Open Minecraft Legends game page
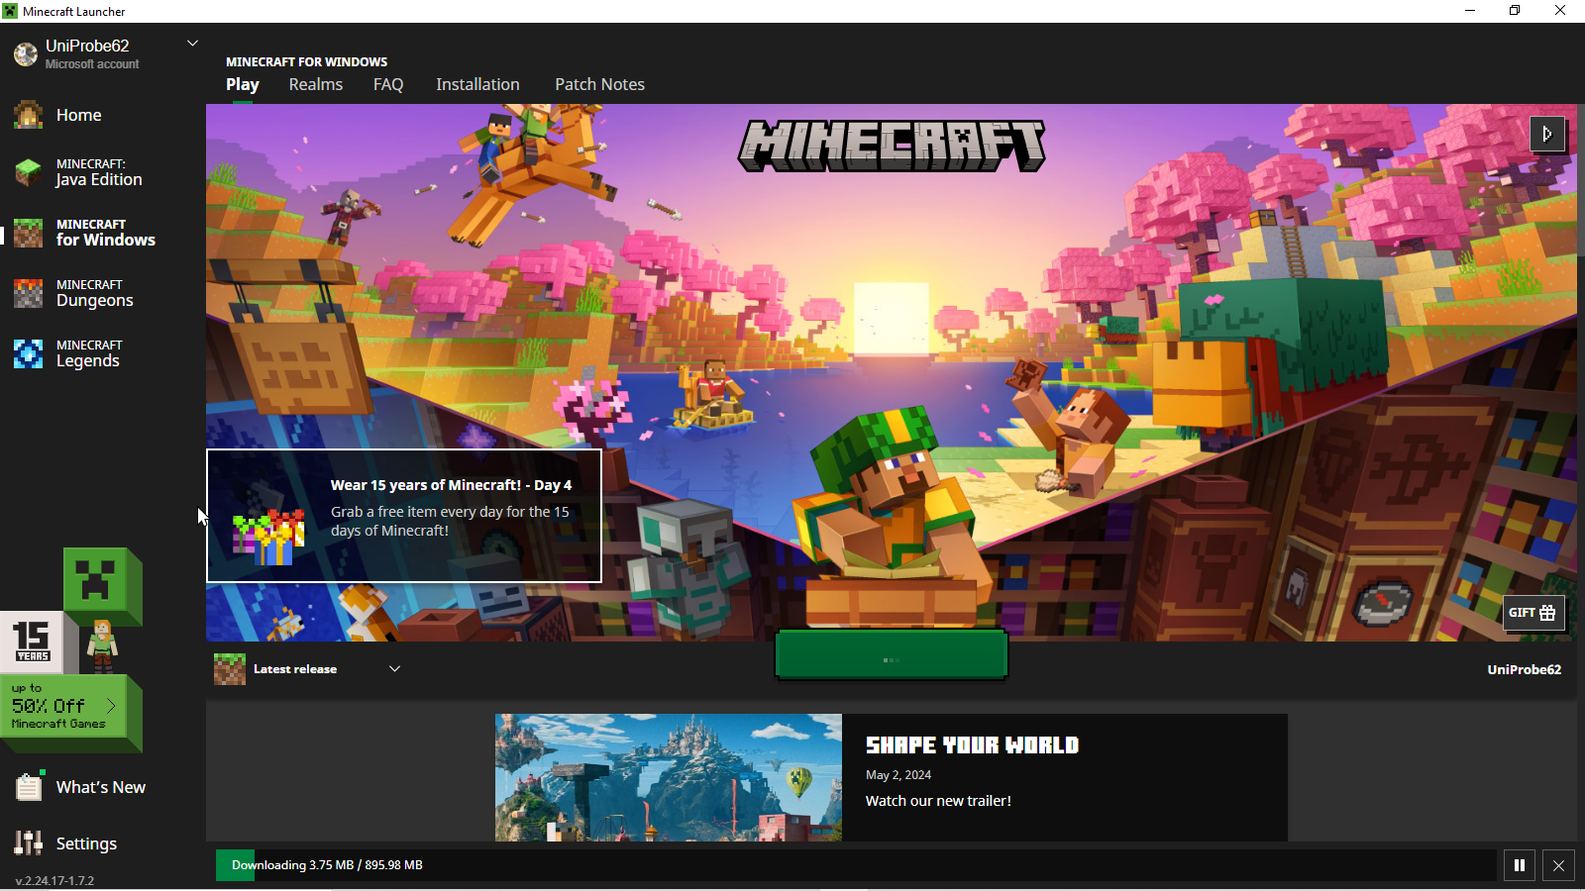This screenshot has height=891, width=1585. (x=88, y=353)
